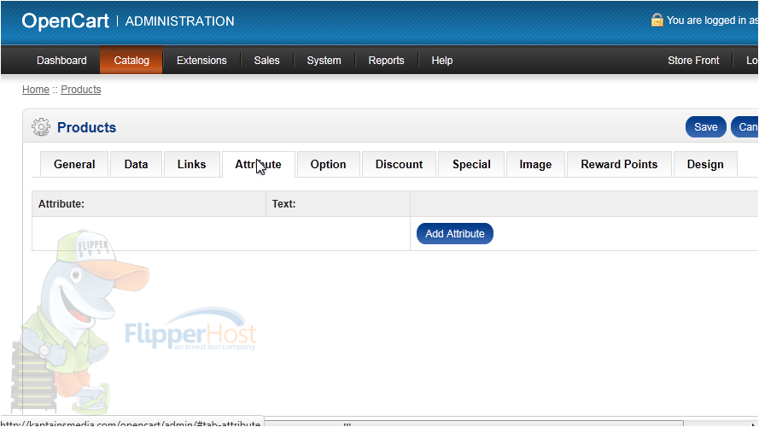
Task: Click the horizontal scrollbar at page bottom
Action: (x=475, y=424)
